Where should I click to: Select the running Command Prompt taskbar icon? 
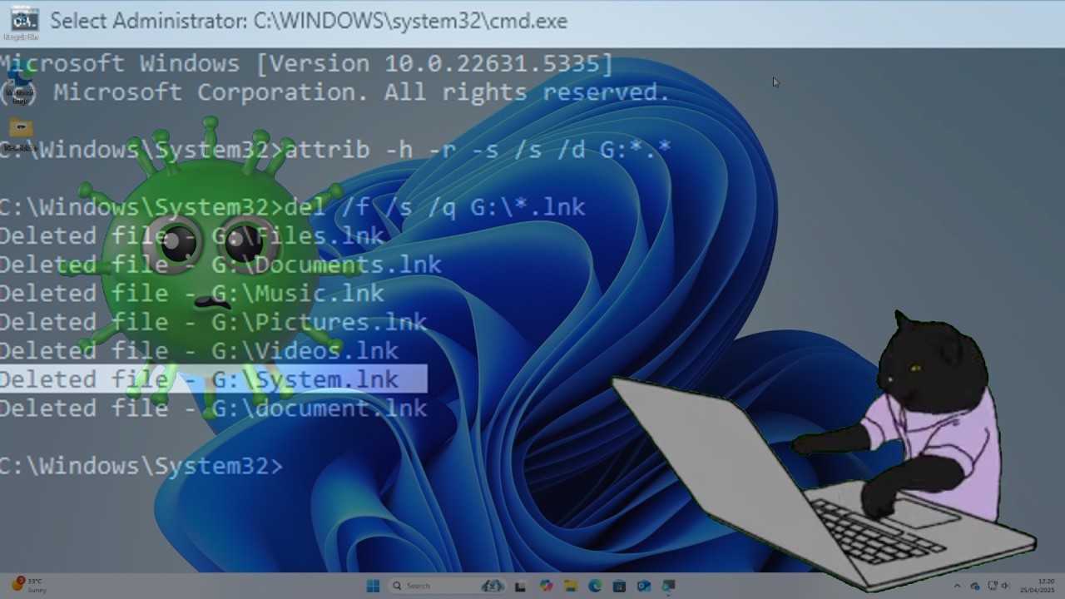tap(668, 586)
